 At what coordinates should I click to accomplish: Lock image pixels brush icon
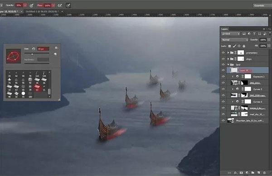coord(234,46)
